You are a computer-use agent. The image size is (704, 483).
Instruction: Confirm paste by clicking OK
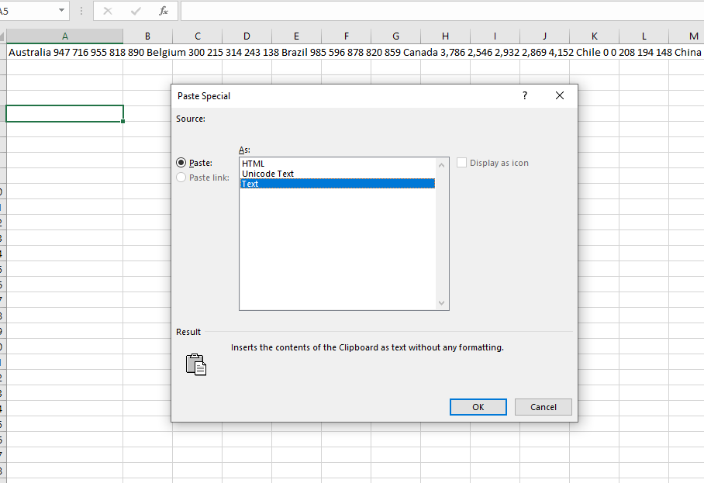coord(478,406)
